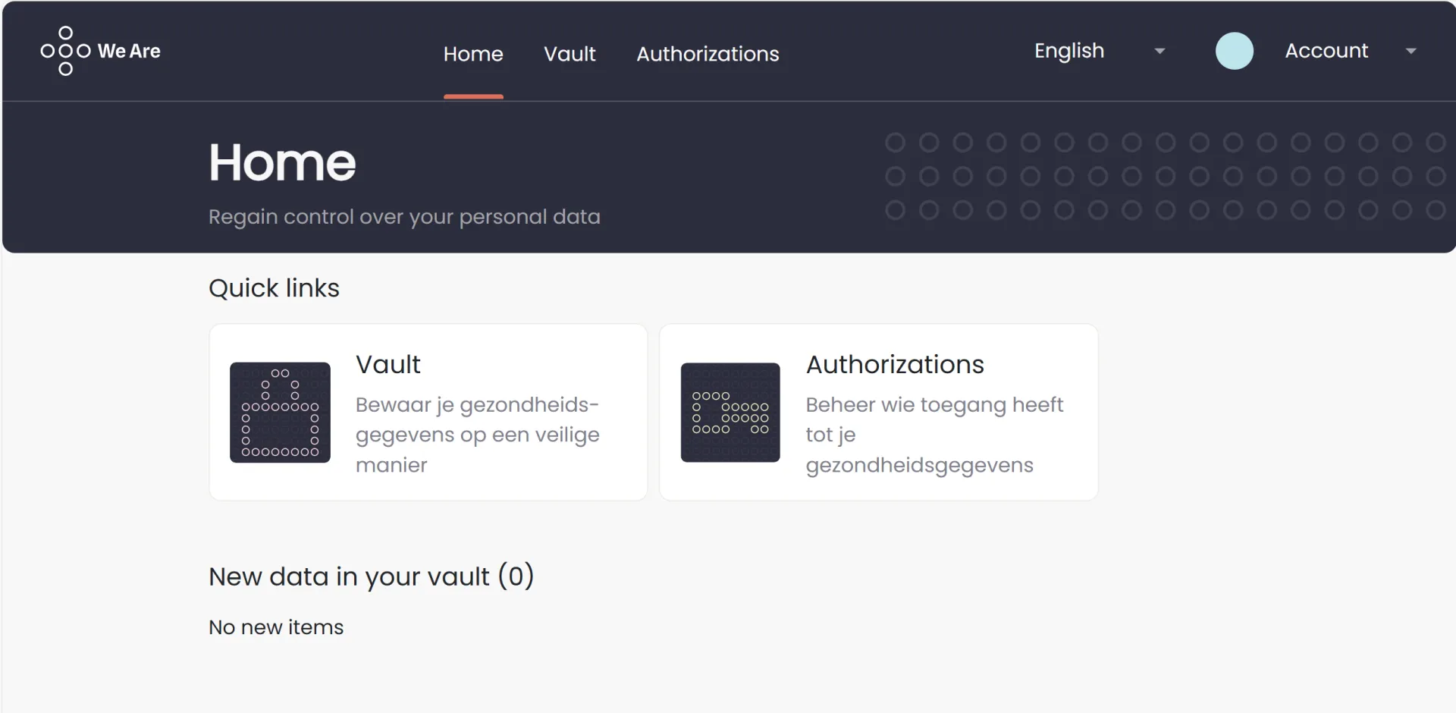The height and width of the screenshot is (713, 1456).
Task: Click the round account avatar
Action: tap(1235, 51)
